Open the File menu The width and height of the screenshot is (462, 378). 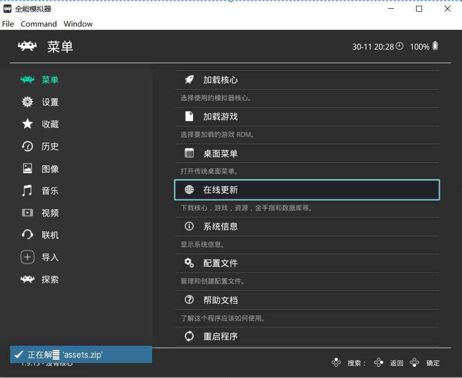pos(8,24)
